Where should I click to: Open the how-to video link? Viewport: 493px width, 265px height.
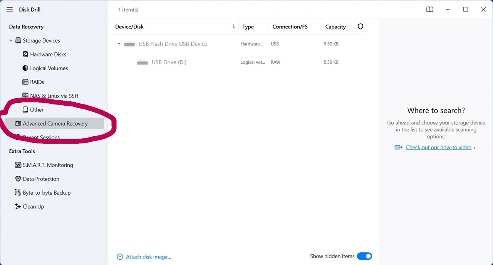point(439,147)
